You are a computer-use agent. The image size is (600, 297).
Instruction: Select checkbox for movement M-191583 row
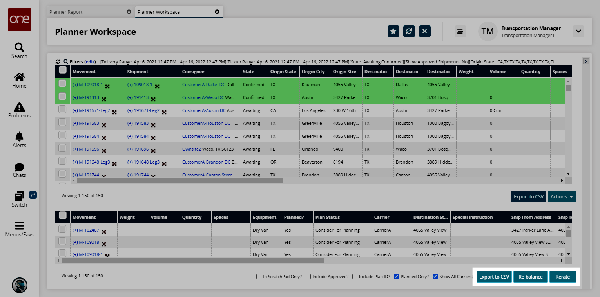[x=62, y=122]
